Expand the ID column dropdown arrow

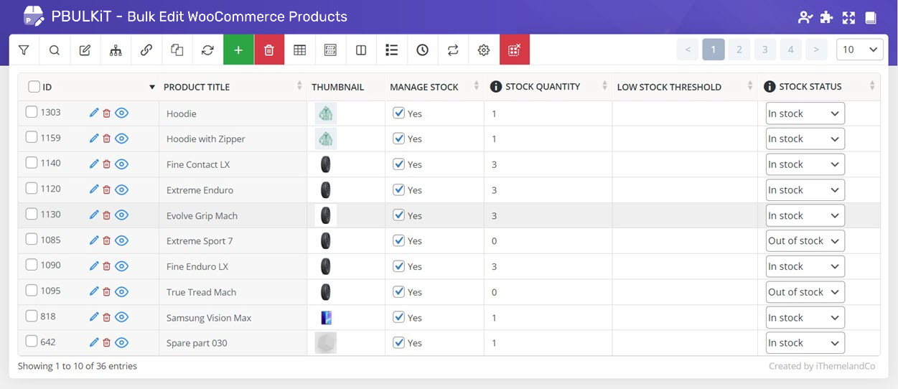(151, 88)
